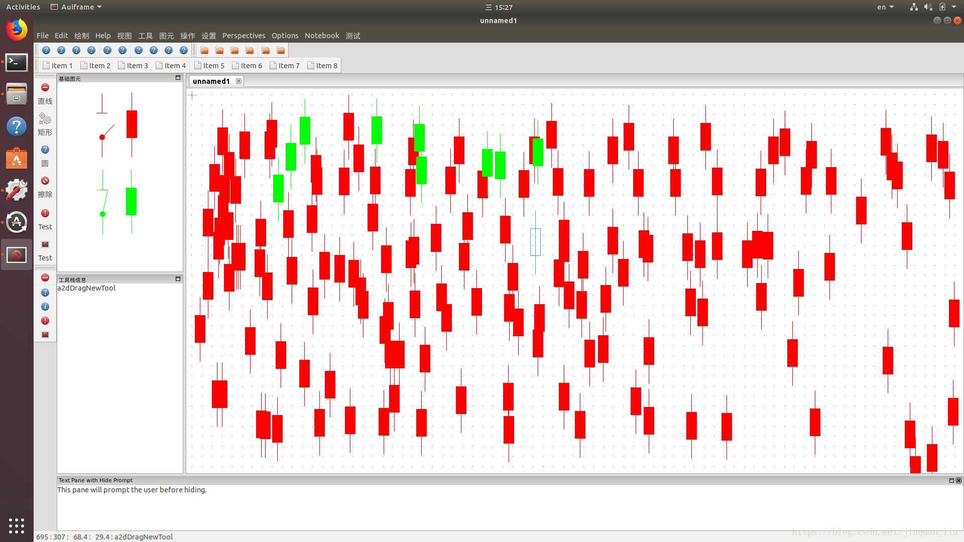Open Software Updater from the dock
Image resolution: width=964 pixels, height=542 pixels.
coord(17,222)
